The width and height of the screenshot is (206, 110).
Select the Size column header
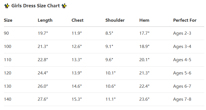pyautogui.click(x=8, y=20)
